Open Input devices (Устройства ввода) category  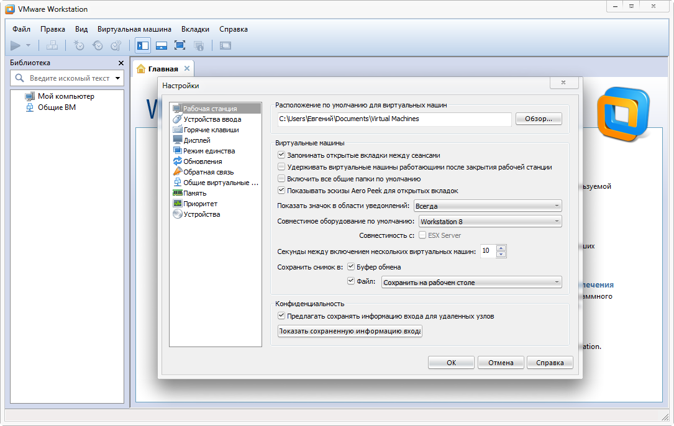click(x=212, y=119)
